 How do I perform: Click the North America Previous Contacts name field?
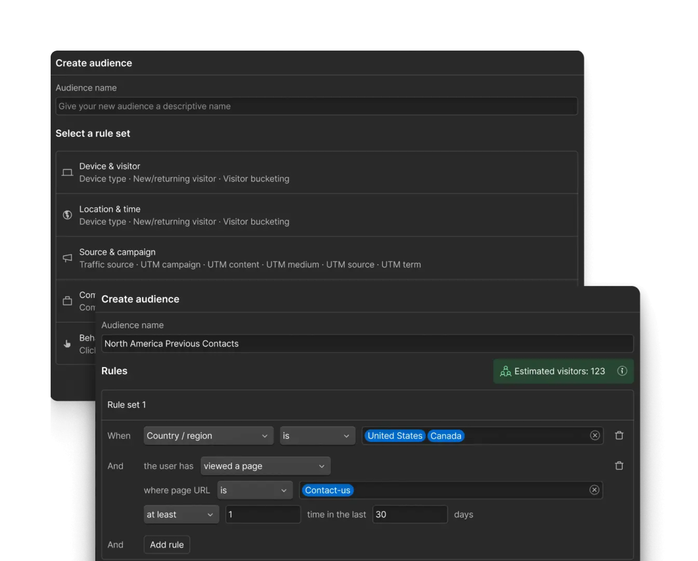(x=367, y=343)
